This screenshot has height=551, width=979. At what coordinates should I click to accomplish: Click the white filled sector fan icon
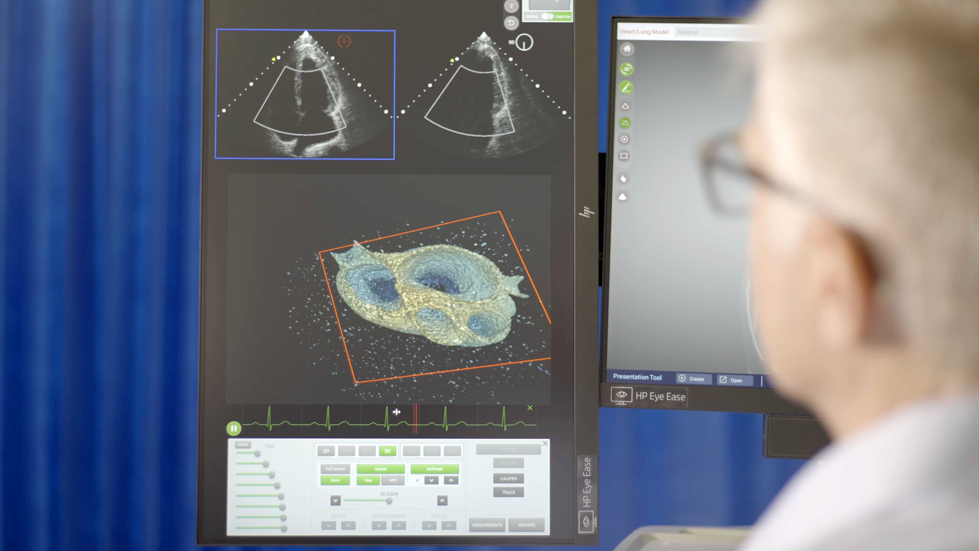click(622, 197)
